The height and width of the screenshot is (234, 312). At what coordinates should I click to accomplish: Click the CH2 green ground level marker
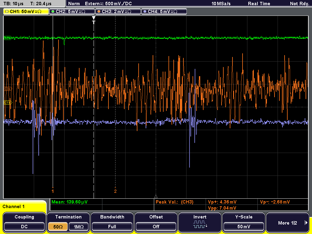[8, 38]
